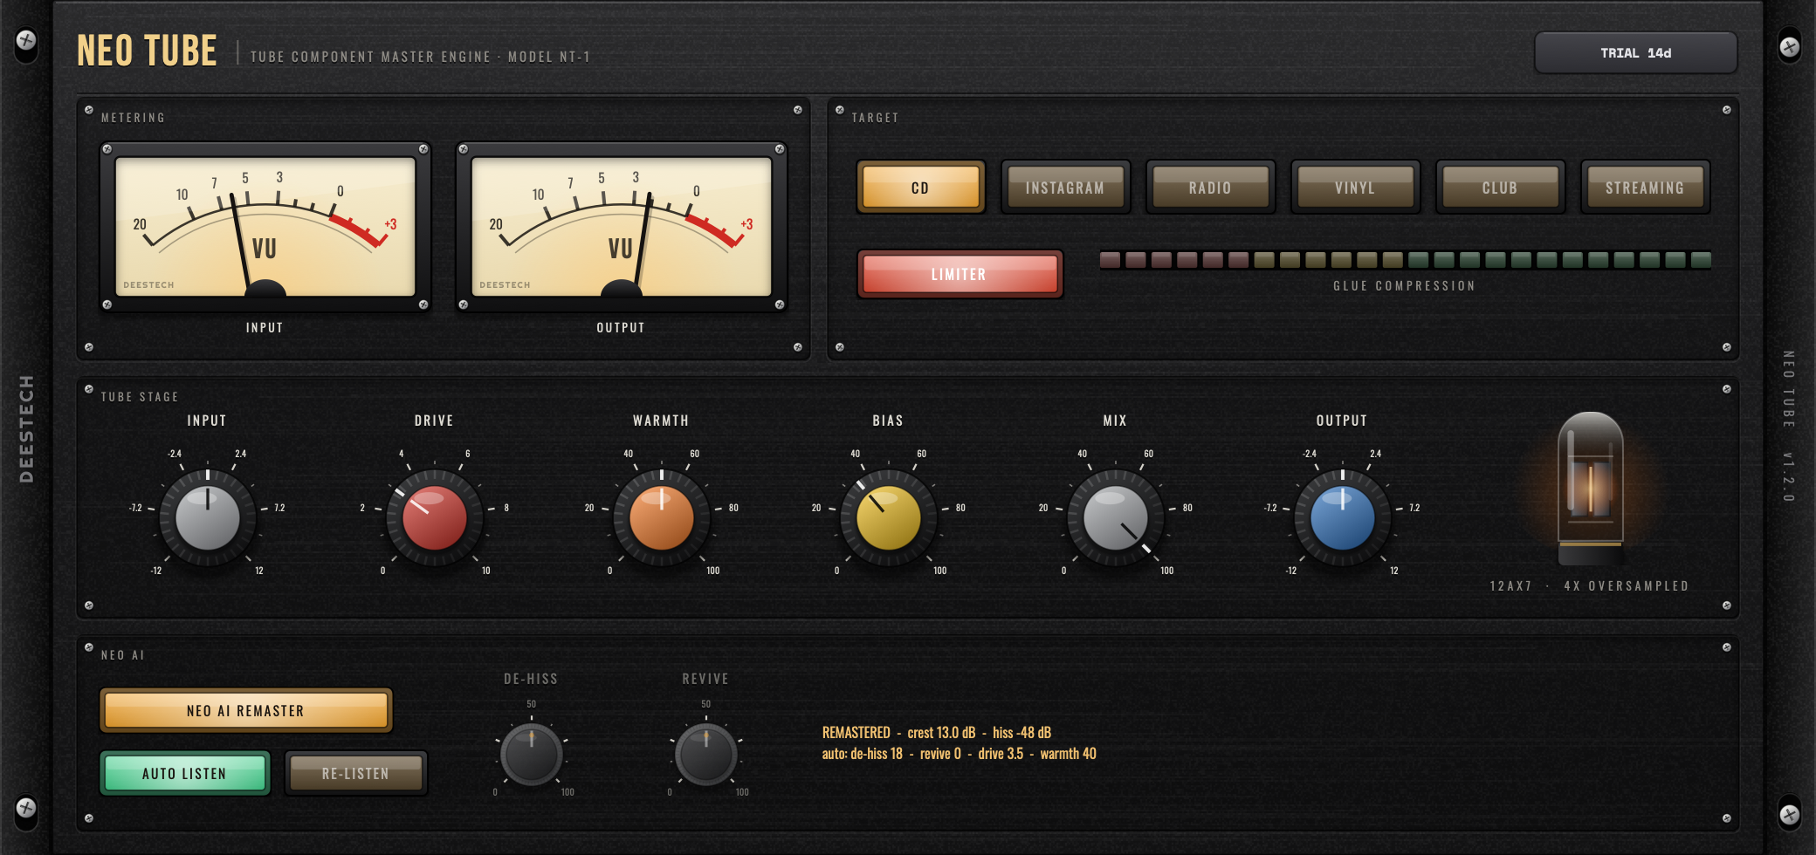This screenshot has width=1816, height=855.
Task: Click the Revive knob
Action: (x=706, y=754)
